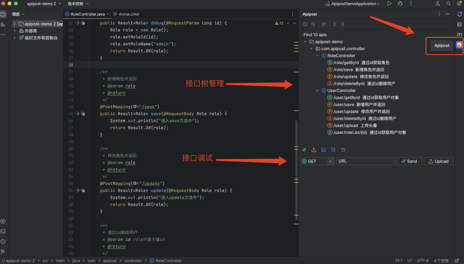
Task: Open the Database tool window icon
Action: (x=459, y=24)
